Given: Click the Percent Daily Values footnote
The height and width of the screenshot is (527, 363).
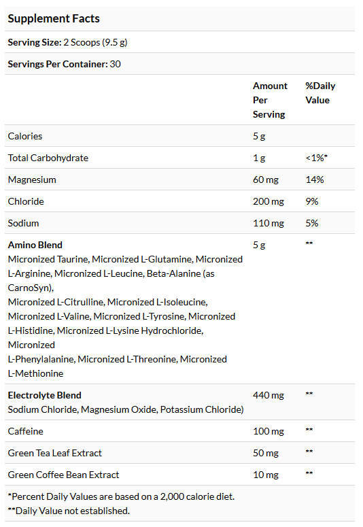Looking at the screenshot, I should 121,496.
